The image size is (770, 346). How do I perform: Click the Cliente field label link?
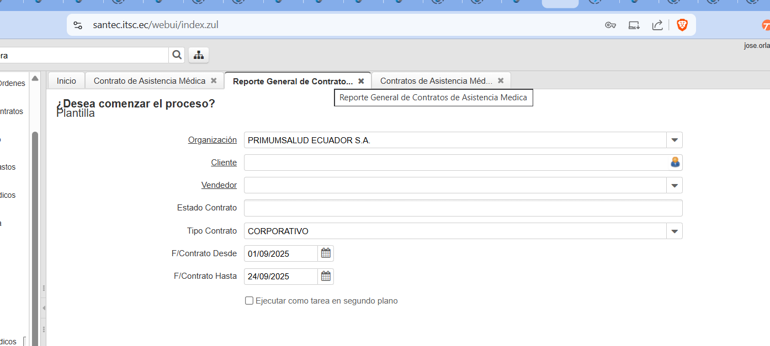tap(224, 163)
